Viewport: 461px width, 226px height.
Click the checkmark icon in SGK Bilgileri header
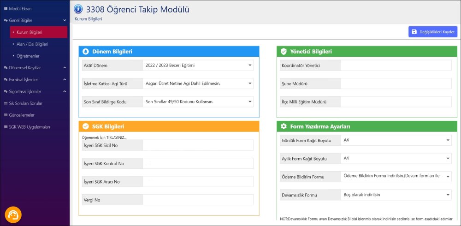pyautogui.click(x=85, y=126)
